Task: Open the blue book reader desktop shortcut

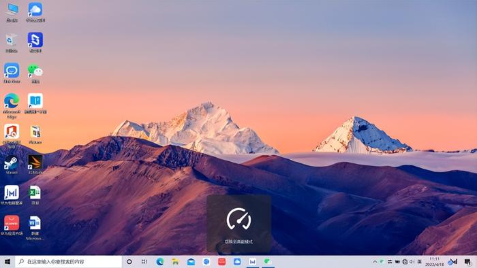Action: pyautogui.click(x=35, y=103)
